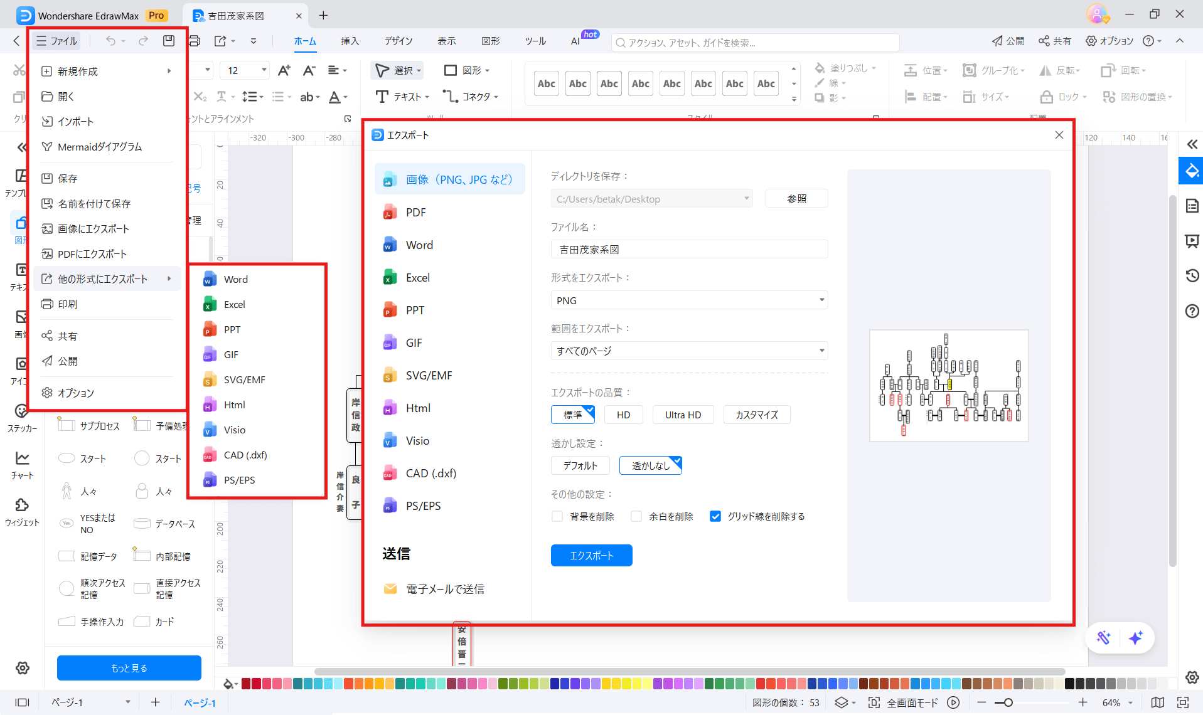The height and width of the screenshot is (715, 1203).
Task: Enable the 余白を削除 checkbox
Action: click(x=636, y=516)
